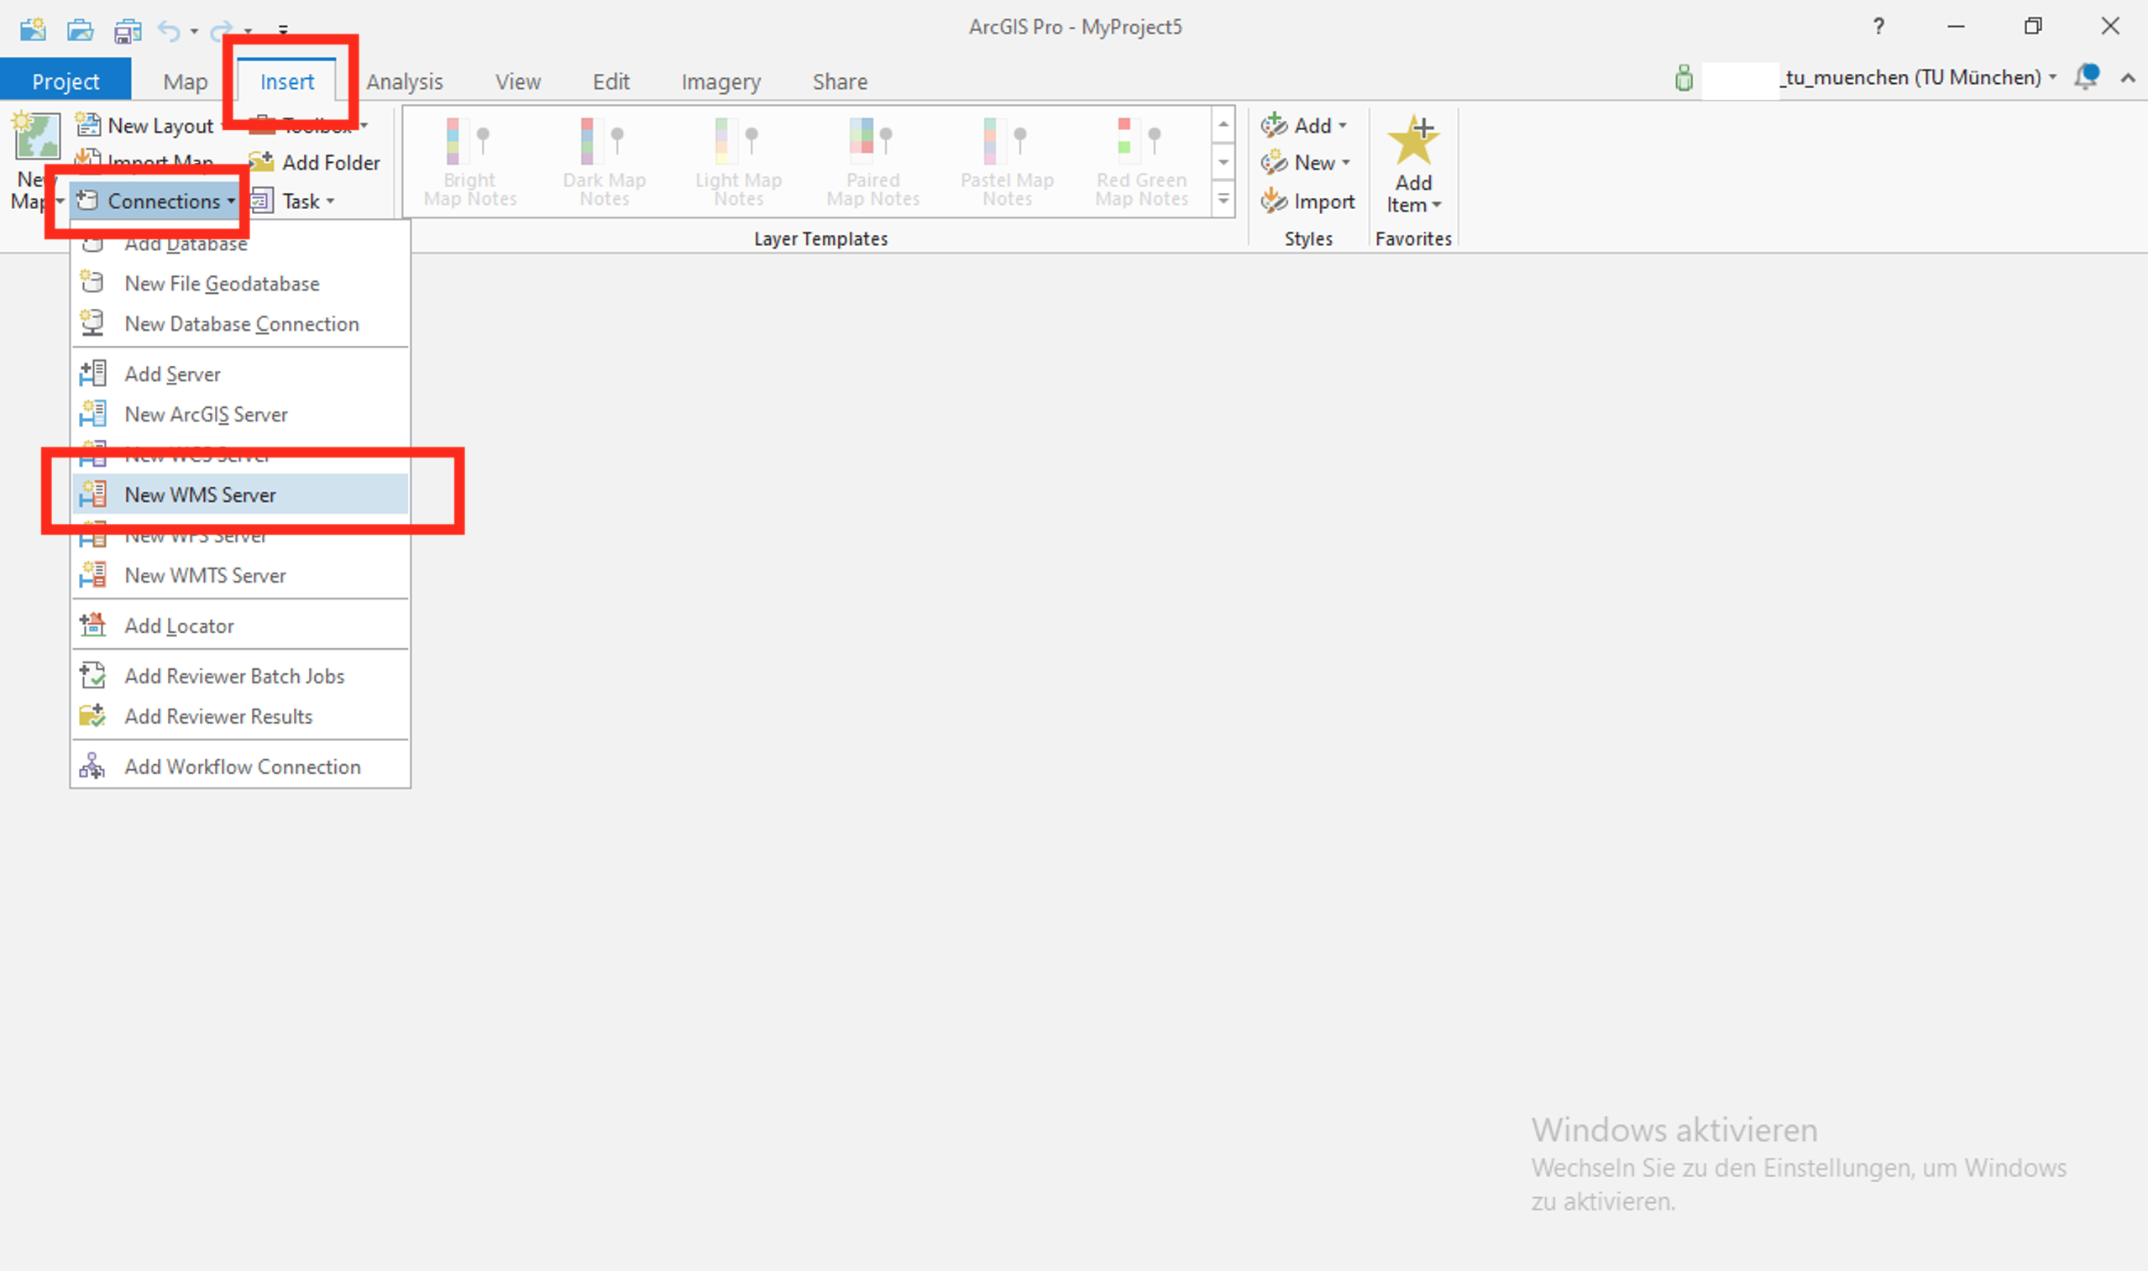Open the quick access toolbar customize arrow

(284, 31)
